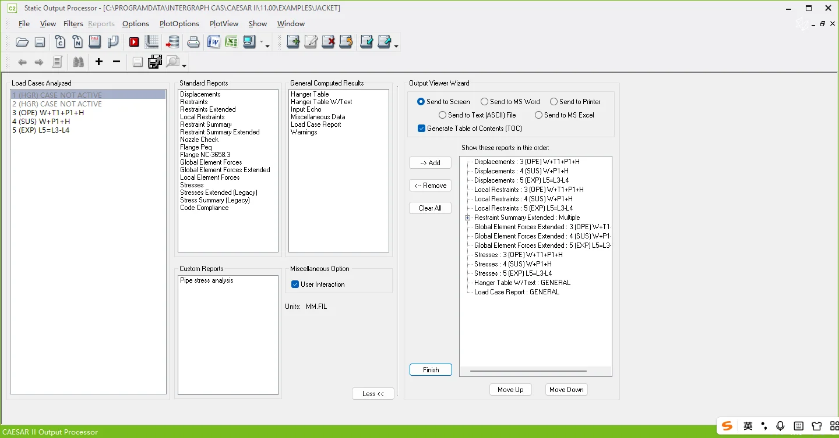Click the MS Word toolbar icon
The height and width of the screenshot is (438, 839).
(x=214, y=42)
